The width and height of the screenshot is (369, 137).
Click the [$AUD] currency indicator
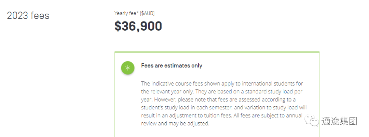(x=147, y=13)
